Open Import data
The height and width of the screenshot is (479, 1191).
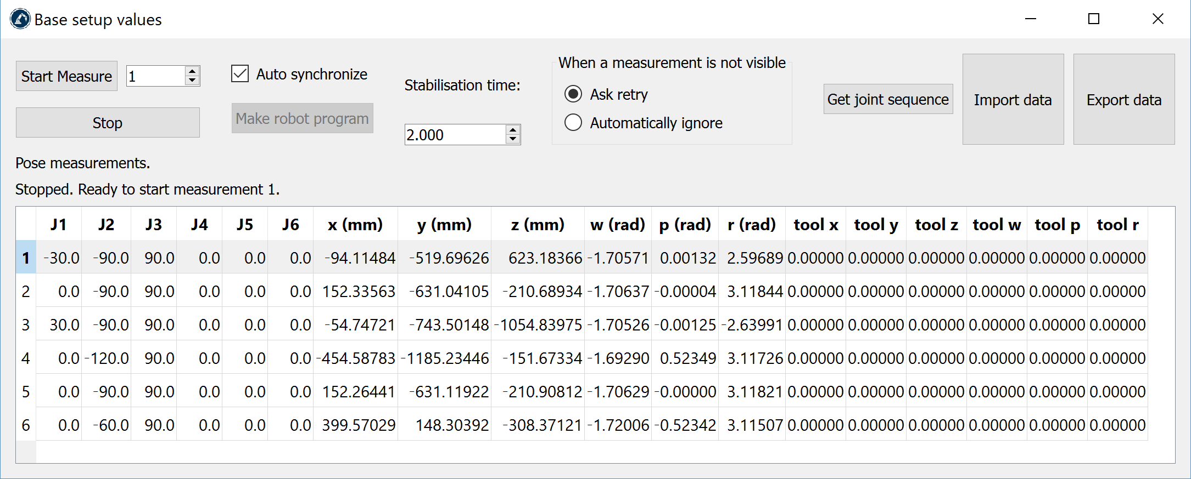pos(1013,100)
